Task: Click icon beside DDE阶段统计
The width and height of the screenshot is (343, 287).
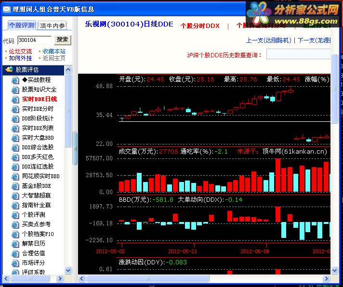Action: (x=15, y=118)
